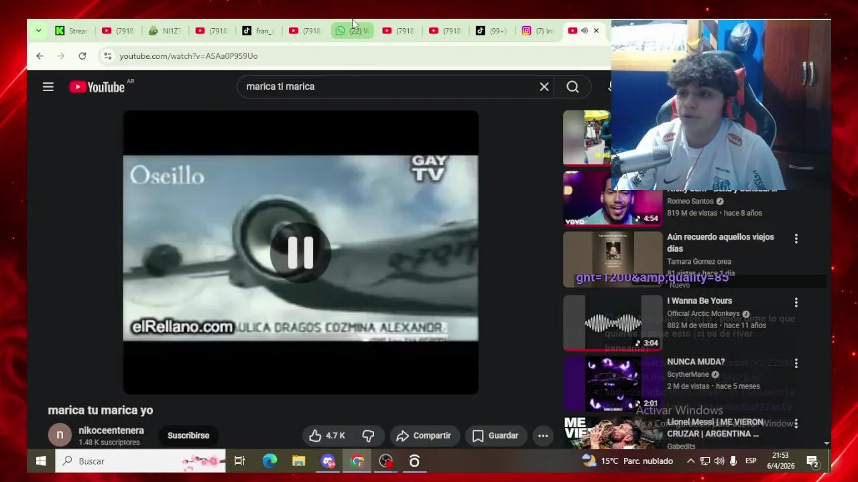Go forward with the browser forward arrow

pos(61,56)
